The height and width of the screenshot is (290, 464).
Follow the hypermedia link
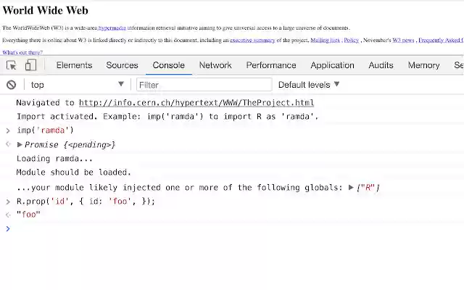click(112, 28)
